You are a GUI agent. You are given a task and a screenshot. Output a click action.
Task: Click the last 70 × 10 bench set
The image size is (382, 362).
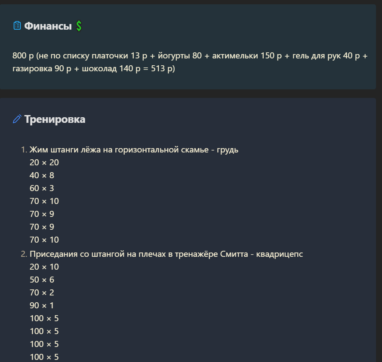[x=44, y=240]
